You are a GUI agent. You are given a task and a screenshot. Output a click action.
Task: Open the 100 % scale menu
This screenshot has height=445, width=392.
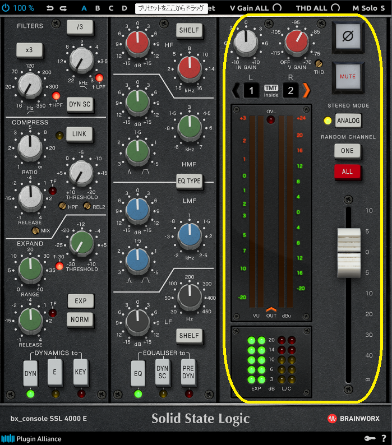(x=24, y=8)
